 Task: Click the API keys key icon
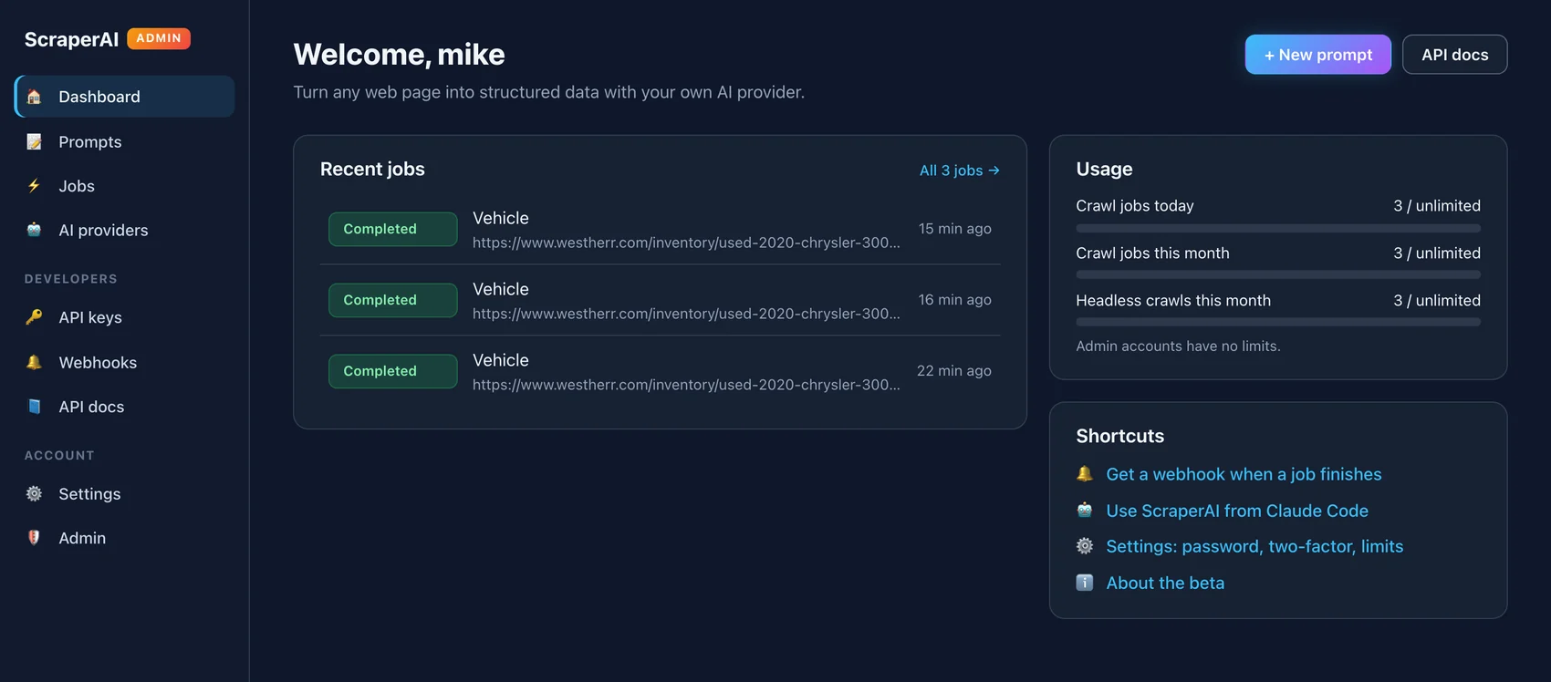pos(34,317)
